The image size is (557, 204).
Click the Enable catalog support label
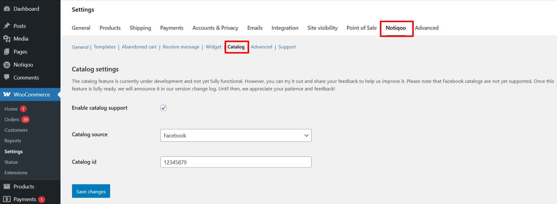point(100,108)
